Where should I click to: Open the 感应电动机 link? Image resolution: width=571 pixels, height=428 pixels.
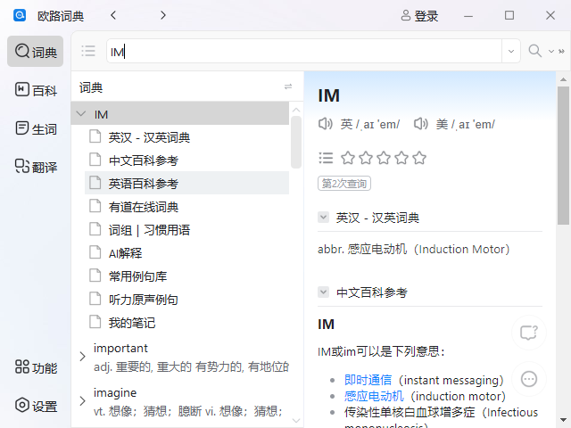click(x=374, y=396)
